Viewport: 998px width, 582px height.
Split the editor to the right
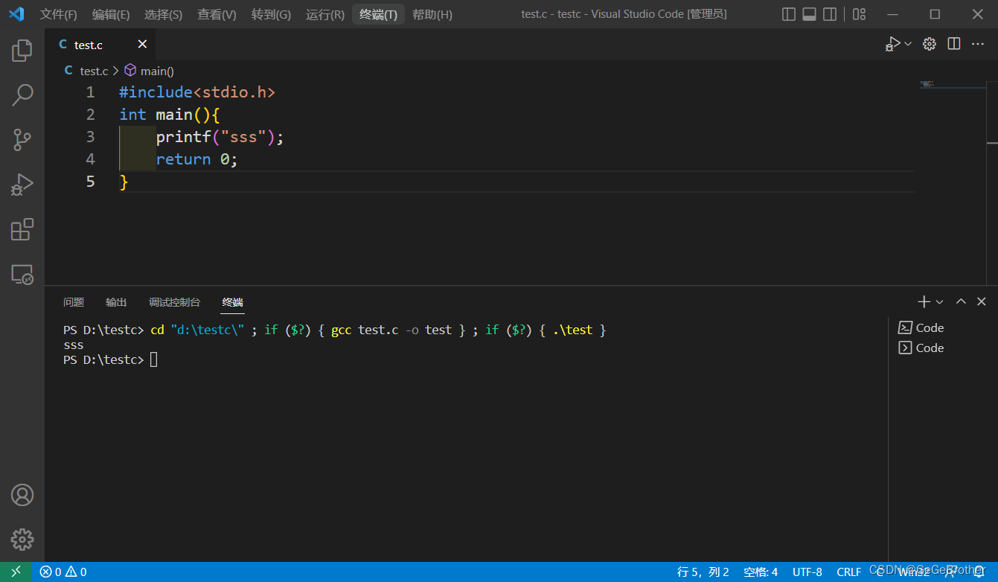pos(954,44)
